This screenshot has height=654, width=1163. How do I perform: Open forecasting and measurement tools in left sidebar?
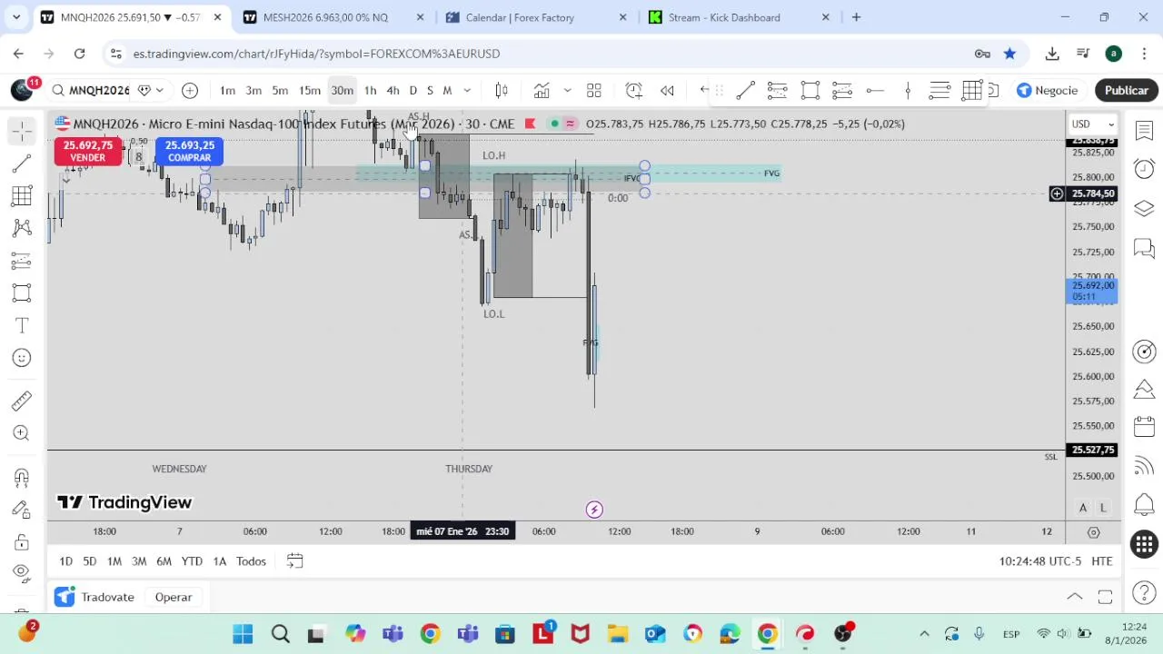(x=22, y=261)
